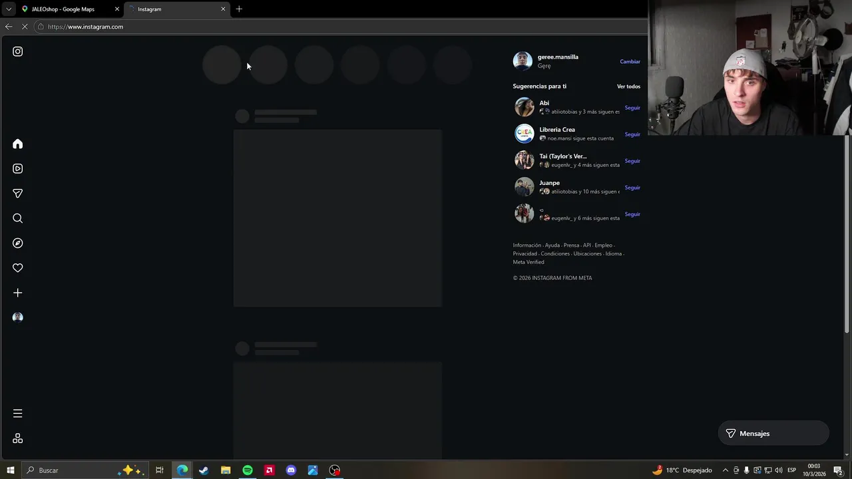
Task: Open the Meta apps icon at sidebar bottom
Action: coord(18,438)
